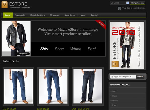Open Shoe category in Virtuemart Module

pos(114,96)
